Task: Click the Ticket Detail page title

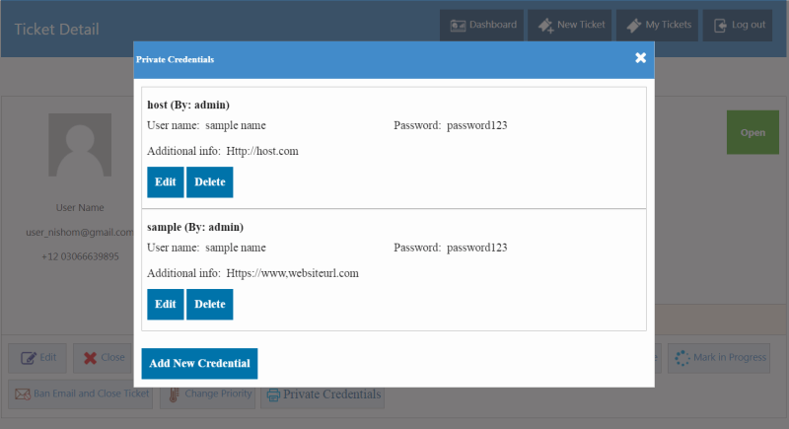Action: 56,30
